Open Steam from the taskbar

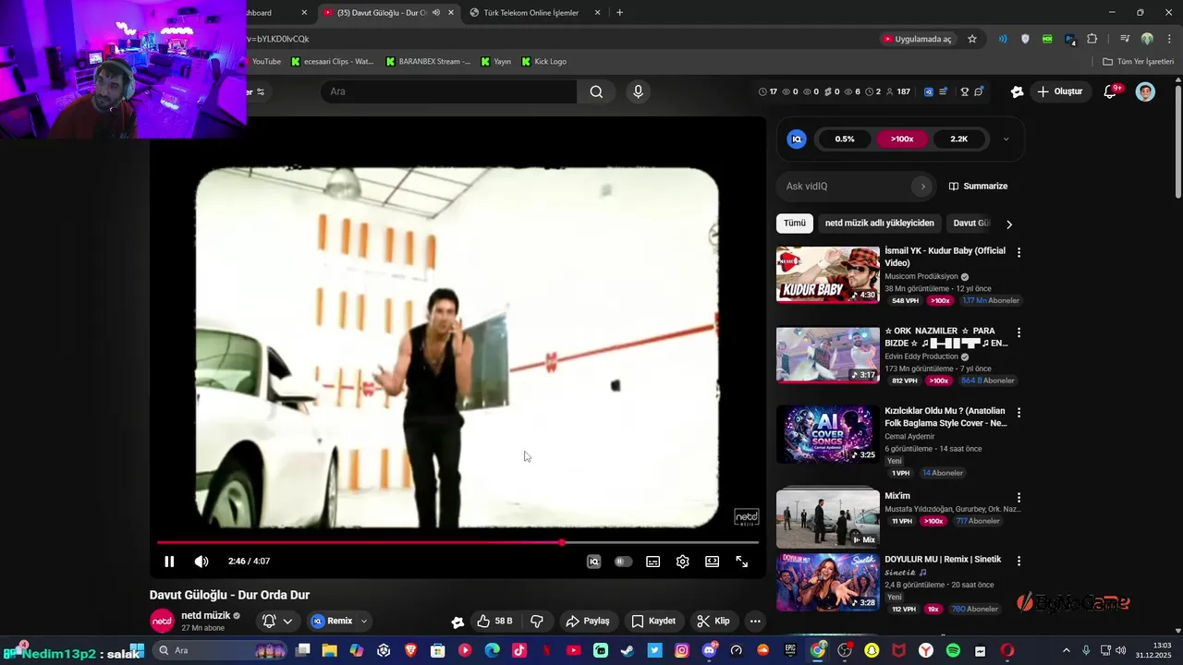628,650
